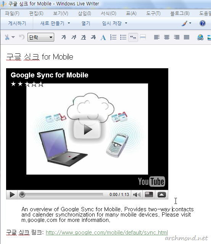Toggle bold 가 formatting
The width and height of the screenshot is (211, 244).
coord(64,37)
